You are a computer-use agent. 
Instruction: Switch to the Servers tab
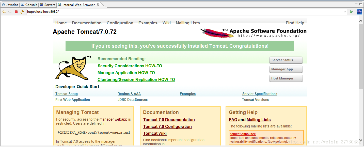pyautogui.click(x=48, y=5)
